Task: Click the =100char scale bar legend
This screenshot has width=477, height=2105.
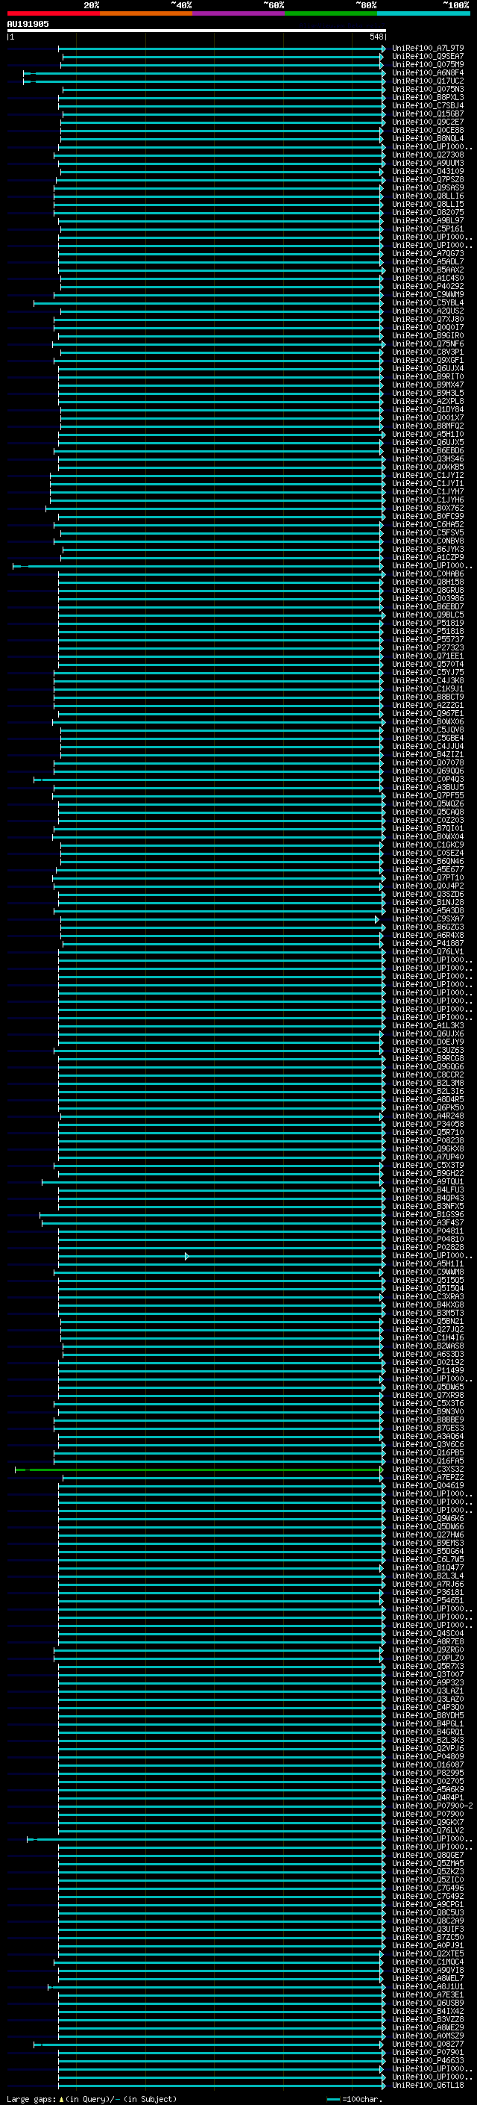Action: 354,2098
